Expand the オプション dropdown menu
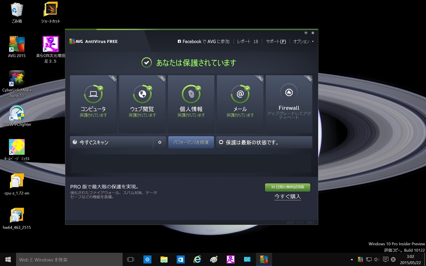This screenshot has width=426, height=266. coord(303,42)
